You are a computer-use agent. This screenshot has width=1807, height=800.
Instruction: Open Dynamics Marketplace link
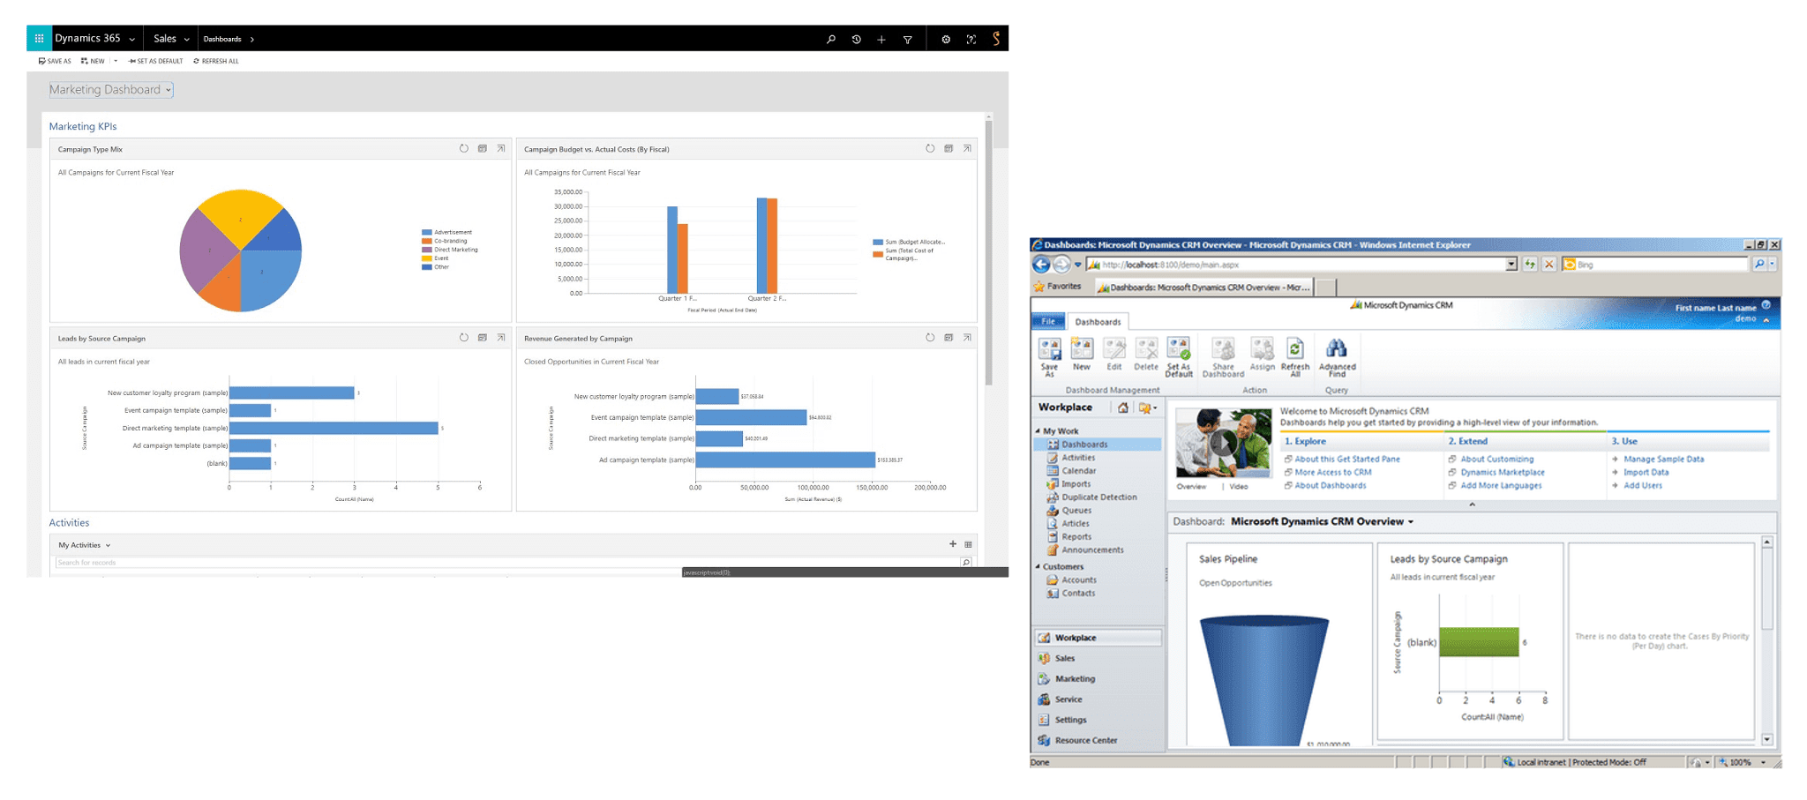click(1503, 472)
